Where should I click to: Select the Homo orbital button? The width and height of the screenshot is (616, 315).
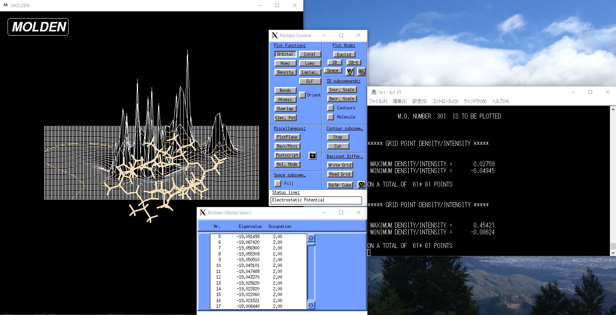285,63
